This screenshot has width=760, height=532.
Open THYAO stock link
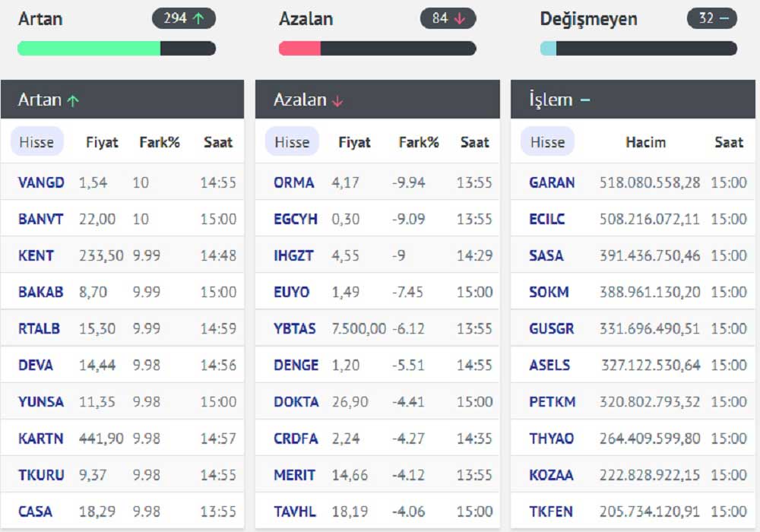552,439
